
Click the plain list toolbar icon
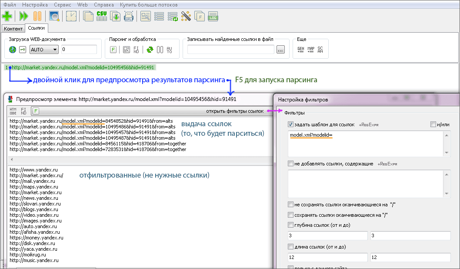click(x=159, y=16)
